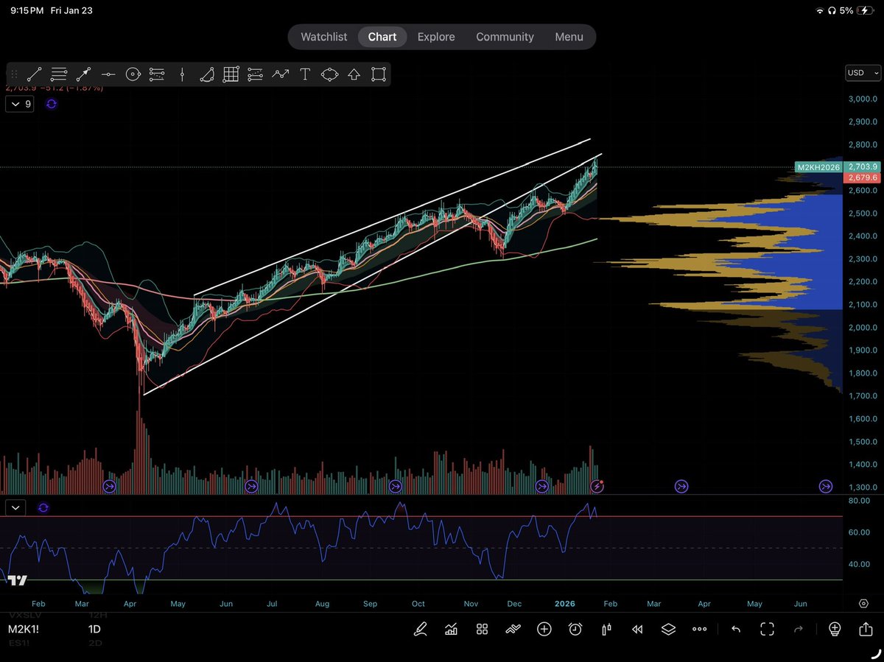
Task: Click the purple refresh icon in RSI pane
Action: [43, 507]
